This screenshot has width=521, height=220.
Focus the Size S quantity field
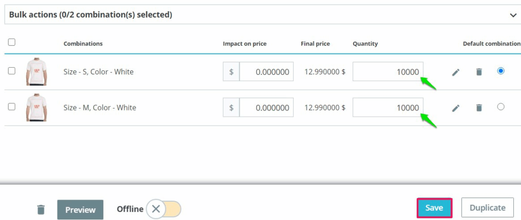click(x=388, y=72)
